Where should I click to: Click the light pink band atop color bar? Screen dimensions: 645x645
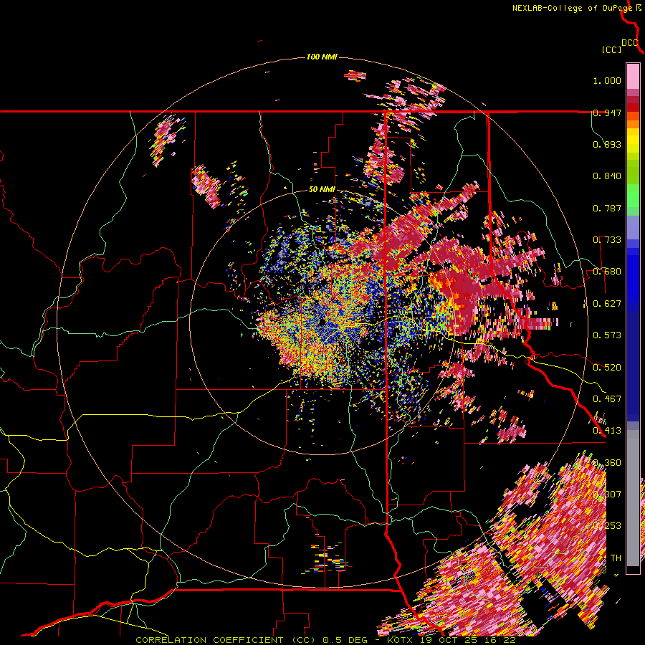633,76
